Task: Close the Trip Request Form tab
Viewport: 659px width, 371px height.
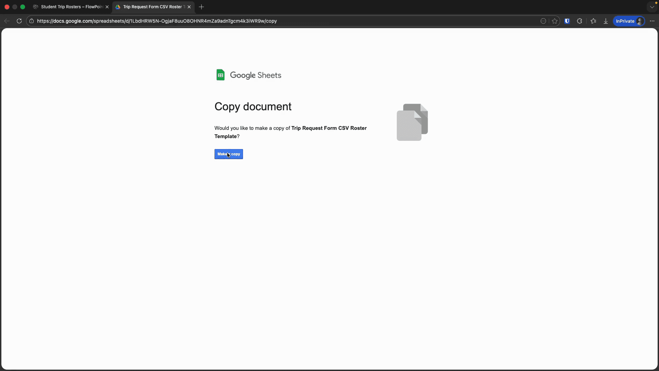Action: [x=189, y=7]
